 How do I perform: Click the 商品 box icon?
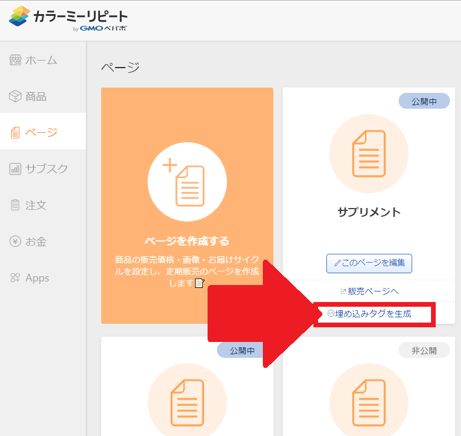pyautogui.click(x=15, y=96)
